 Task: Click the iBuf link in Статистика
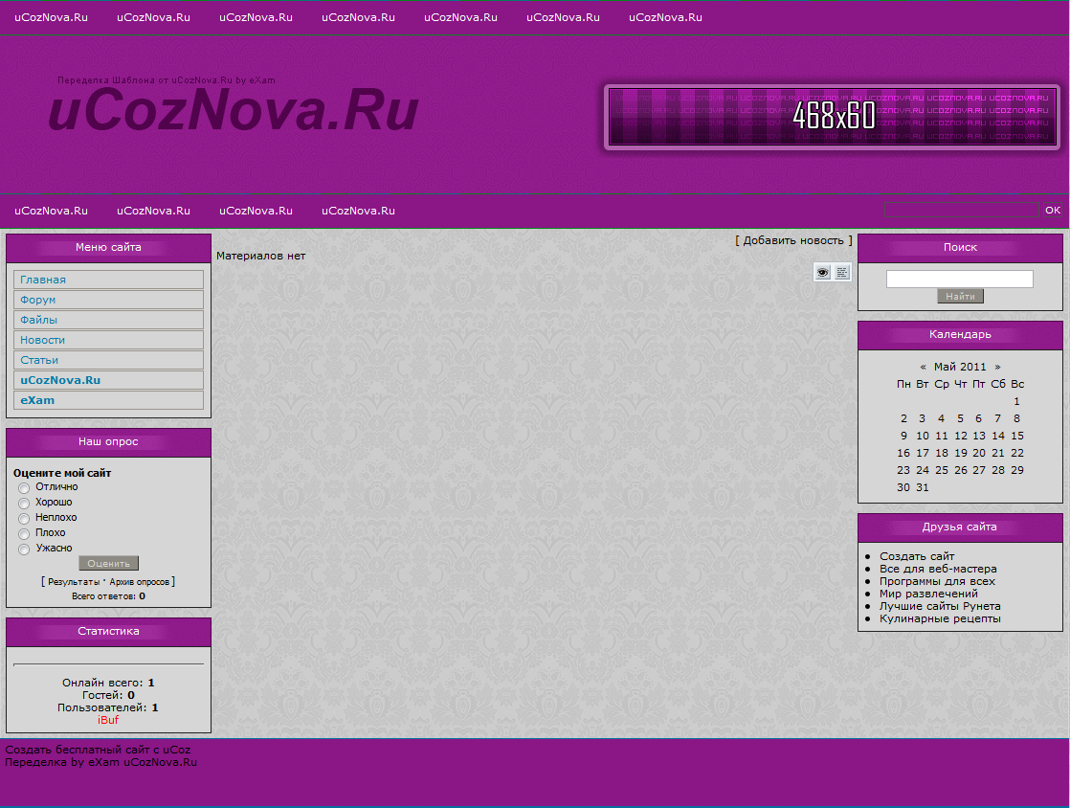(x=108, y=720)
